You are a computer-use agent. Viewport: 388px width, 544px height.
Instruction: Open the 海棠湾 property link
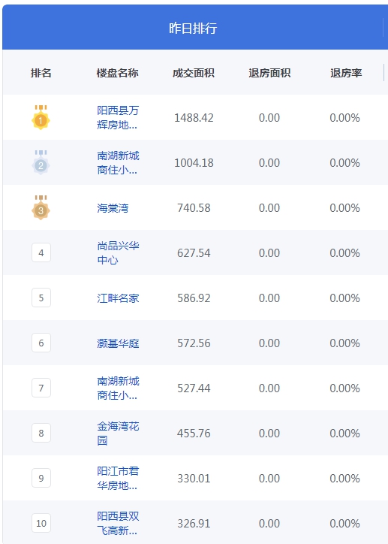pos(113,208)
